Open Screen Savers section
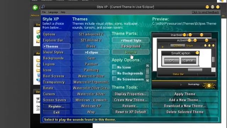Screen dimensions: 227x128 56,100
